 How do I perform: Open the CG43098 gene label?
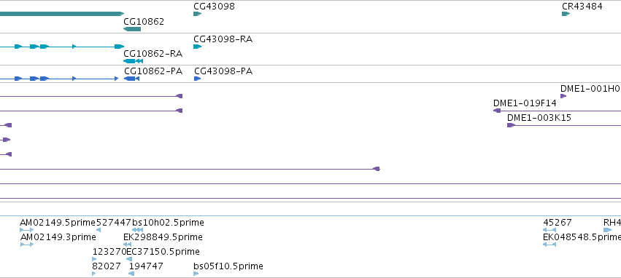click(214, 7)
